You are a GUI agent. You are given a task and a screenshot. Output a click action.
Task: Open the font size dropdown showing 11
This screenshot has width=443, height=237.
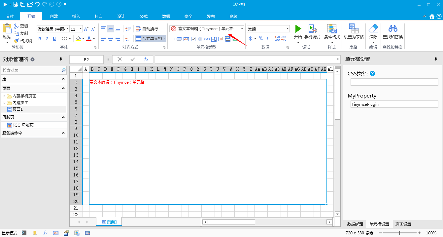[81, 29]
